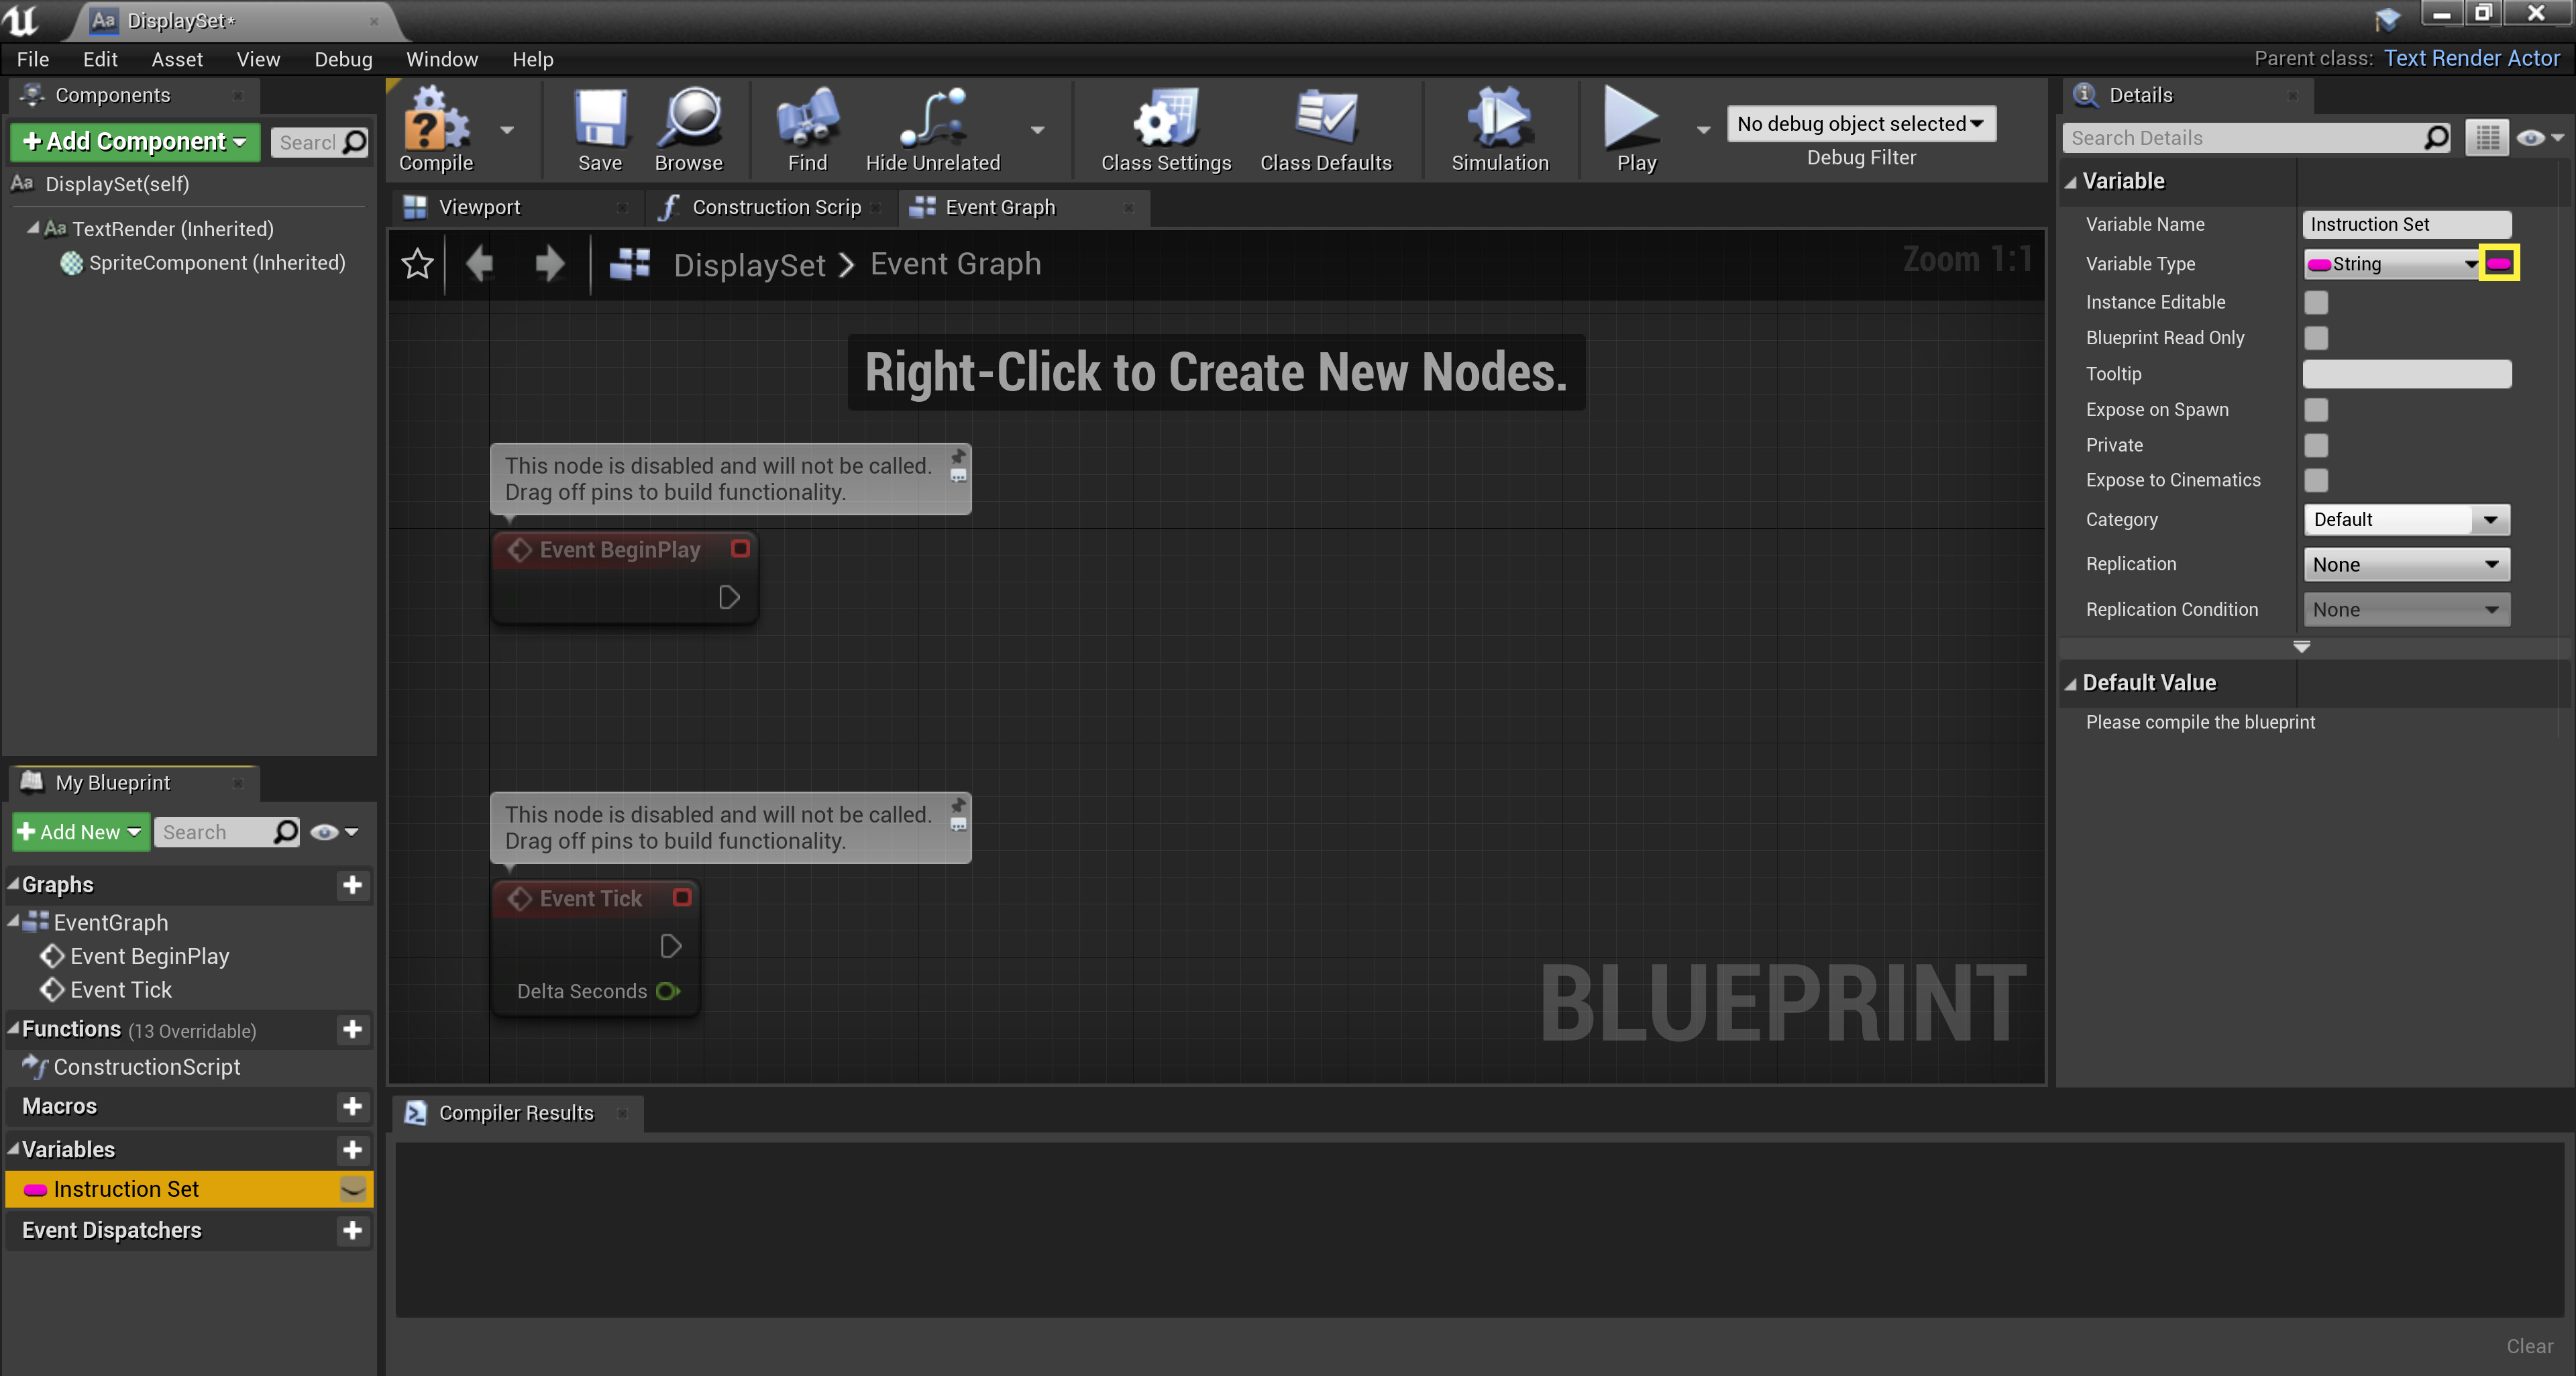Open the Replication dropdown

(2405, 564)
